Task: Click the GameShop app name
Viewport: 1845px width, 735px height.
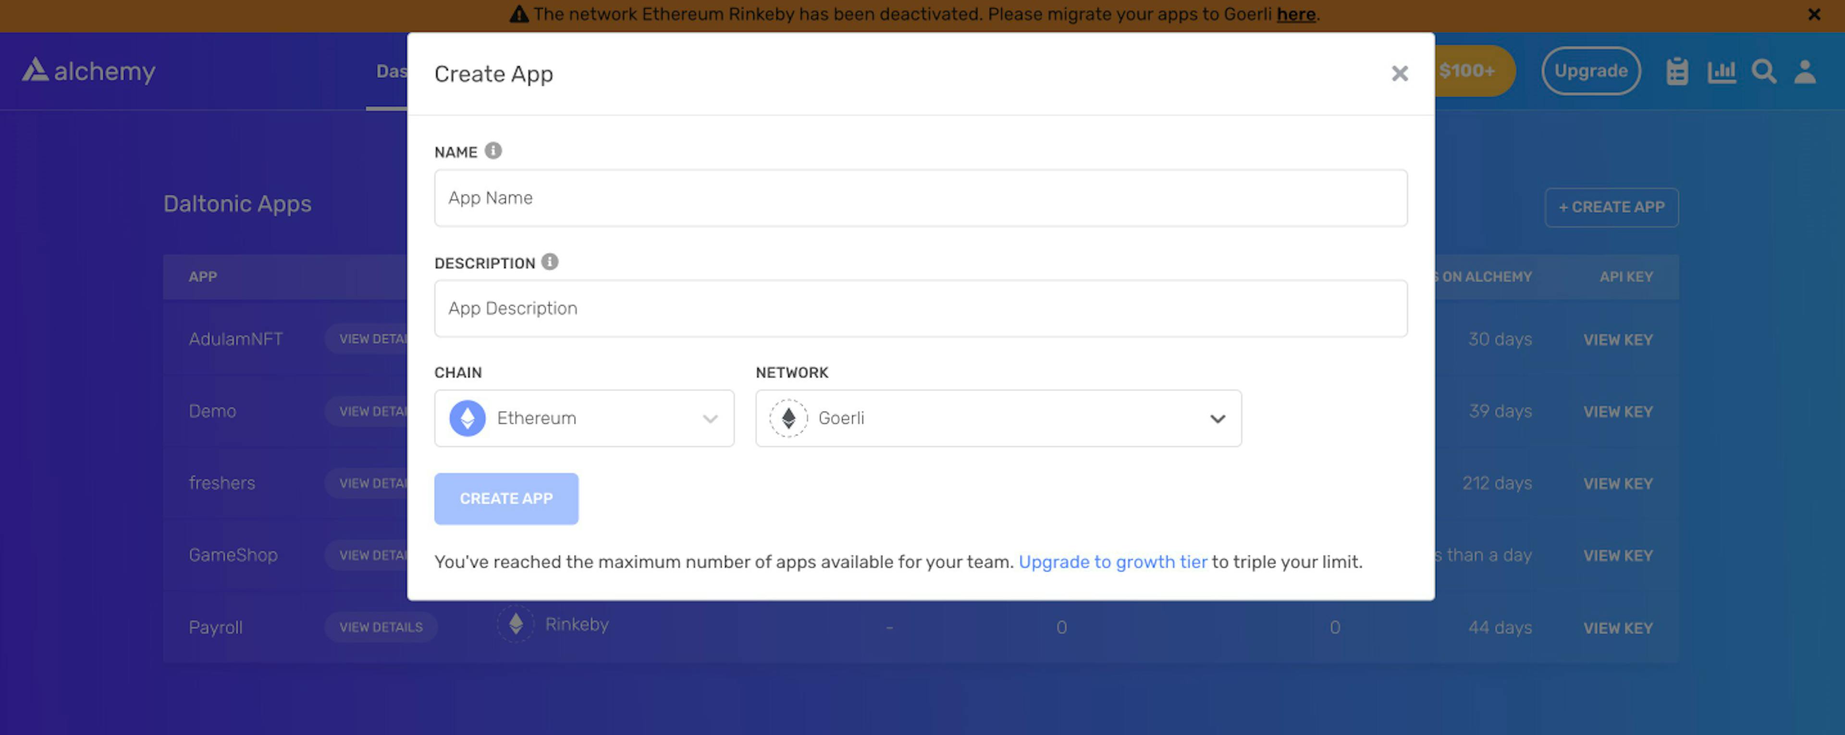Action: pos(233,555)
